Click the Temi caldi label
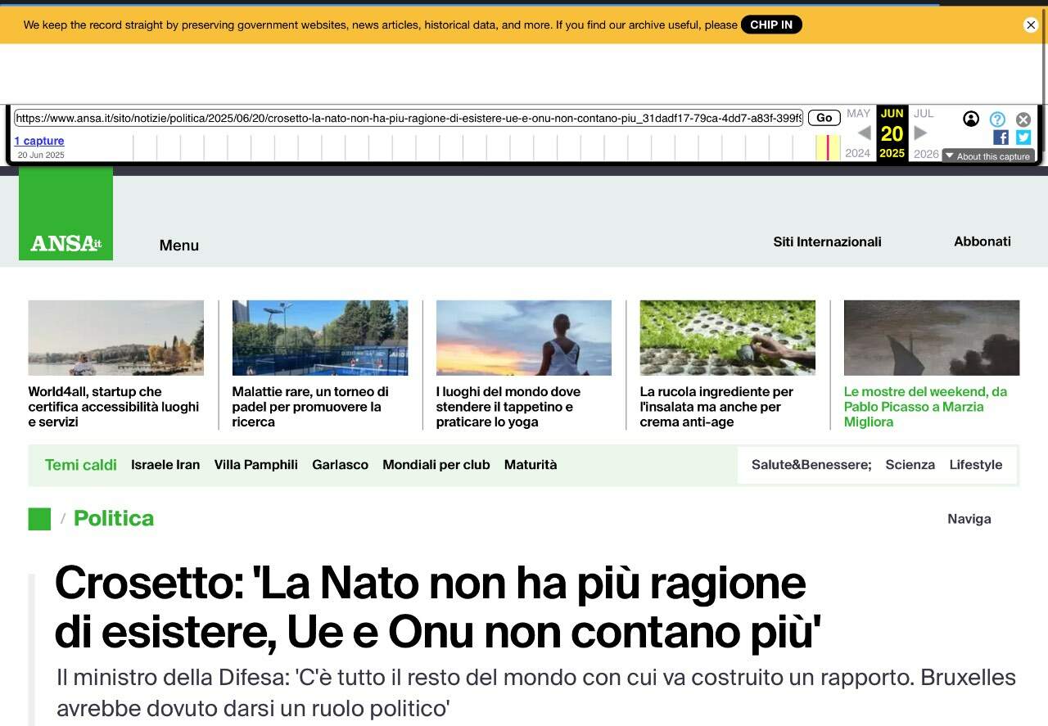Screen dimensions: 1048x726 (81, 465)
